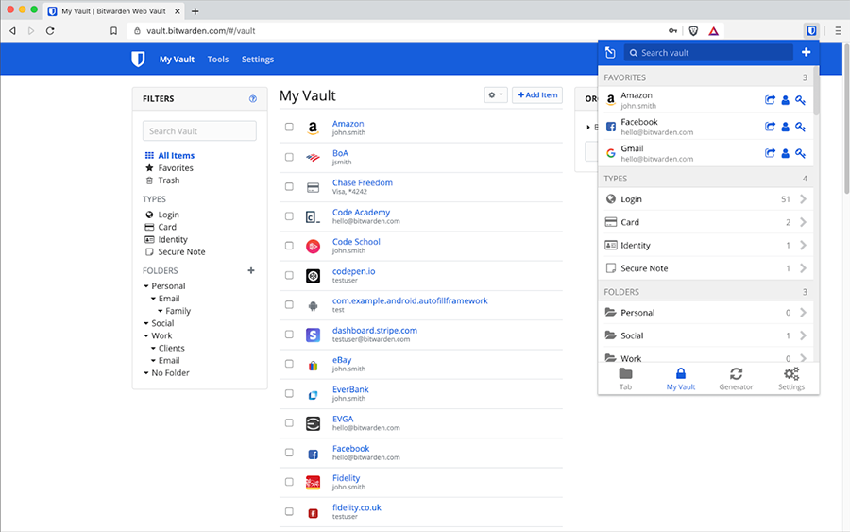Open a new browser tab
This screenshot has height=532, width=850.
tap(195, 10)
